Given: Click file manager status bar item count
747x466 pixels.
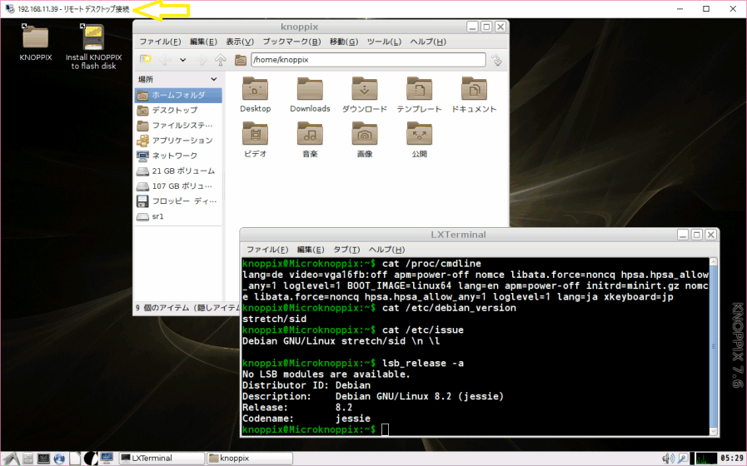Looking at the screenshot, I should [x=187, y=308].
